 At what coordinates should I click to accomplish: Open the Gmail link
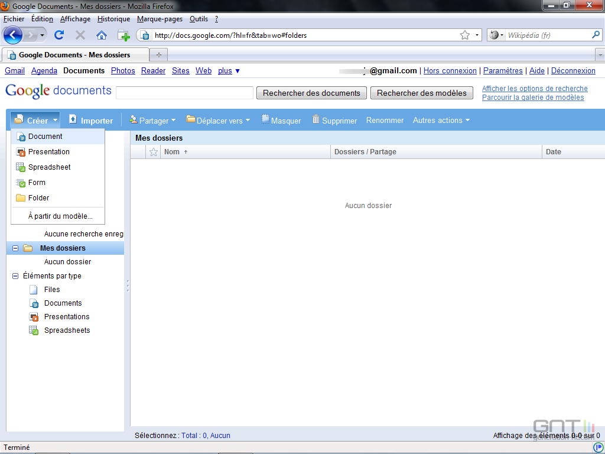coord(15,71)
